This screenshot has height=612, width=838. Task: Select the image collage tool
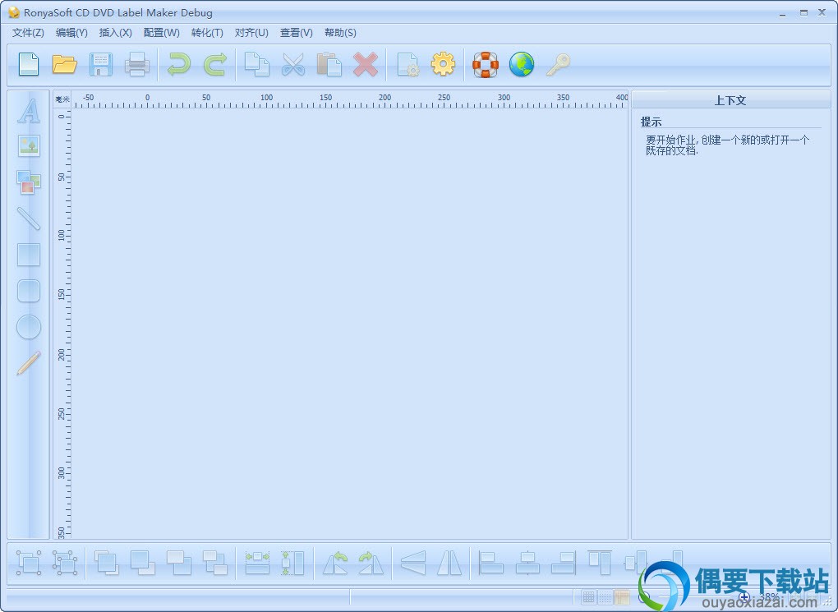(29, 182)
